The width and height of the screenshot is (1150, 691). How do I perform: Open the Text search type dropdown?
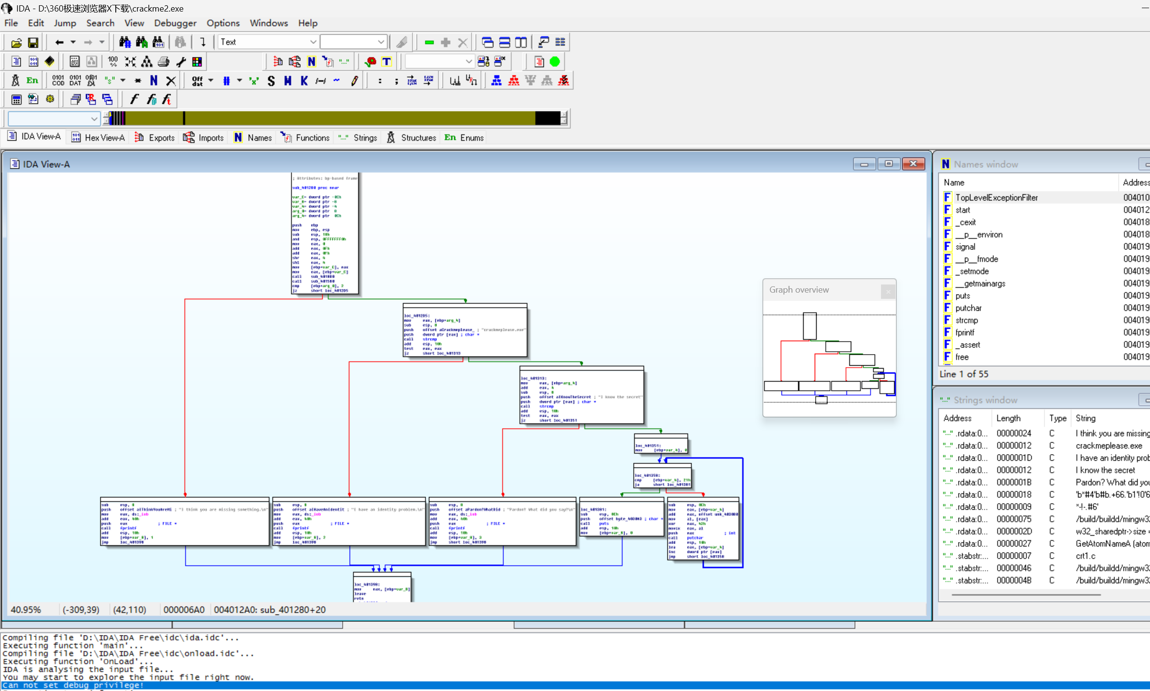[313, 42]
